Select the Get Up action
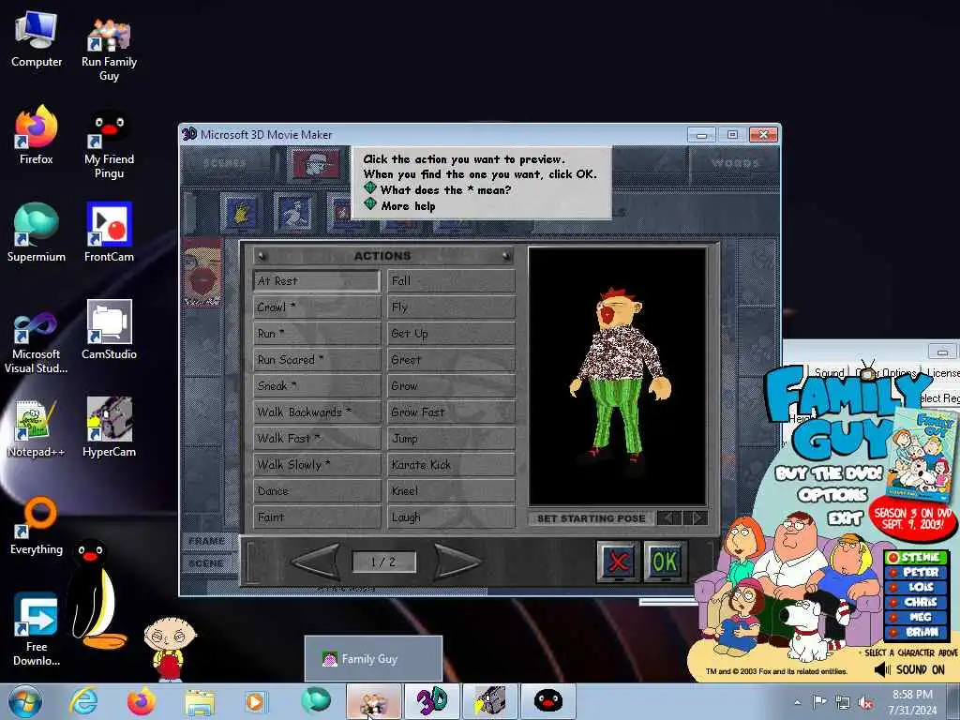The width and height of the screenshot is (960, 720). [451, 334]
